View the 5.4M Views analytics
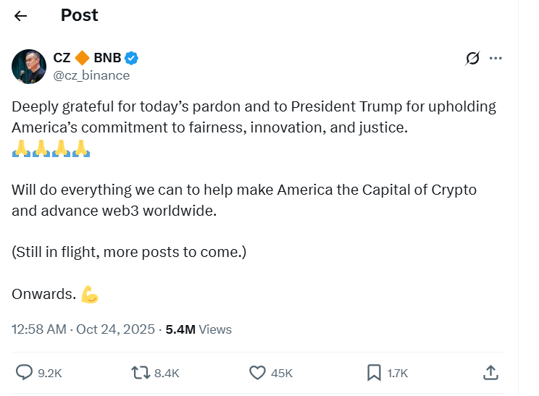 [x=199, y=329]
